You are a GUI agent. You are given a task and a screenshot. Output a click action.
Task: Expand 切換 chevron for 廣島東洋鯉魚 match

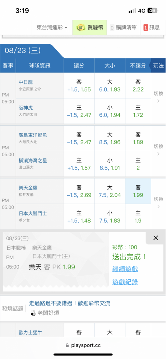tap(158, 150)
